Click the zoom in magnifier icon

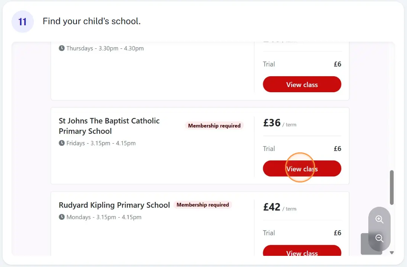pyautogui.click(x=379, y=219)
